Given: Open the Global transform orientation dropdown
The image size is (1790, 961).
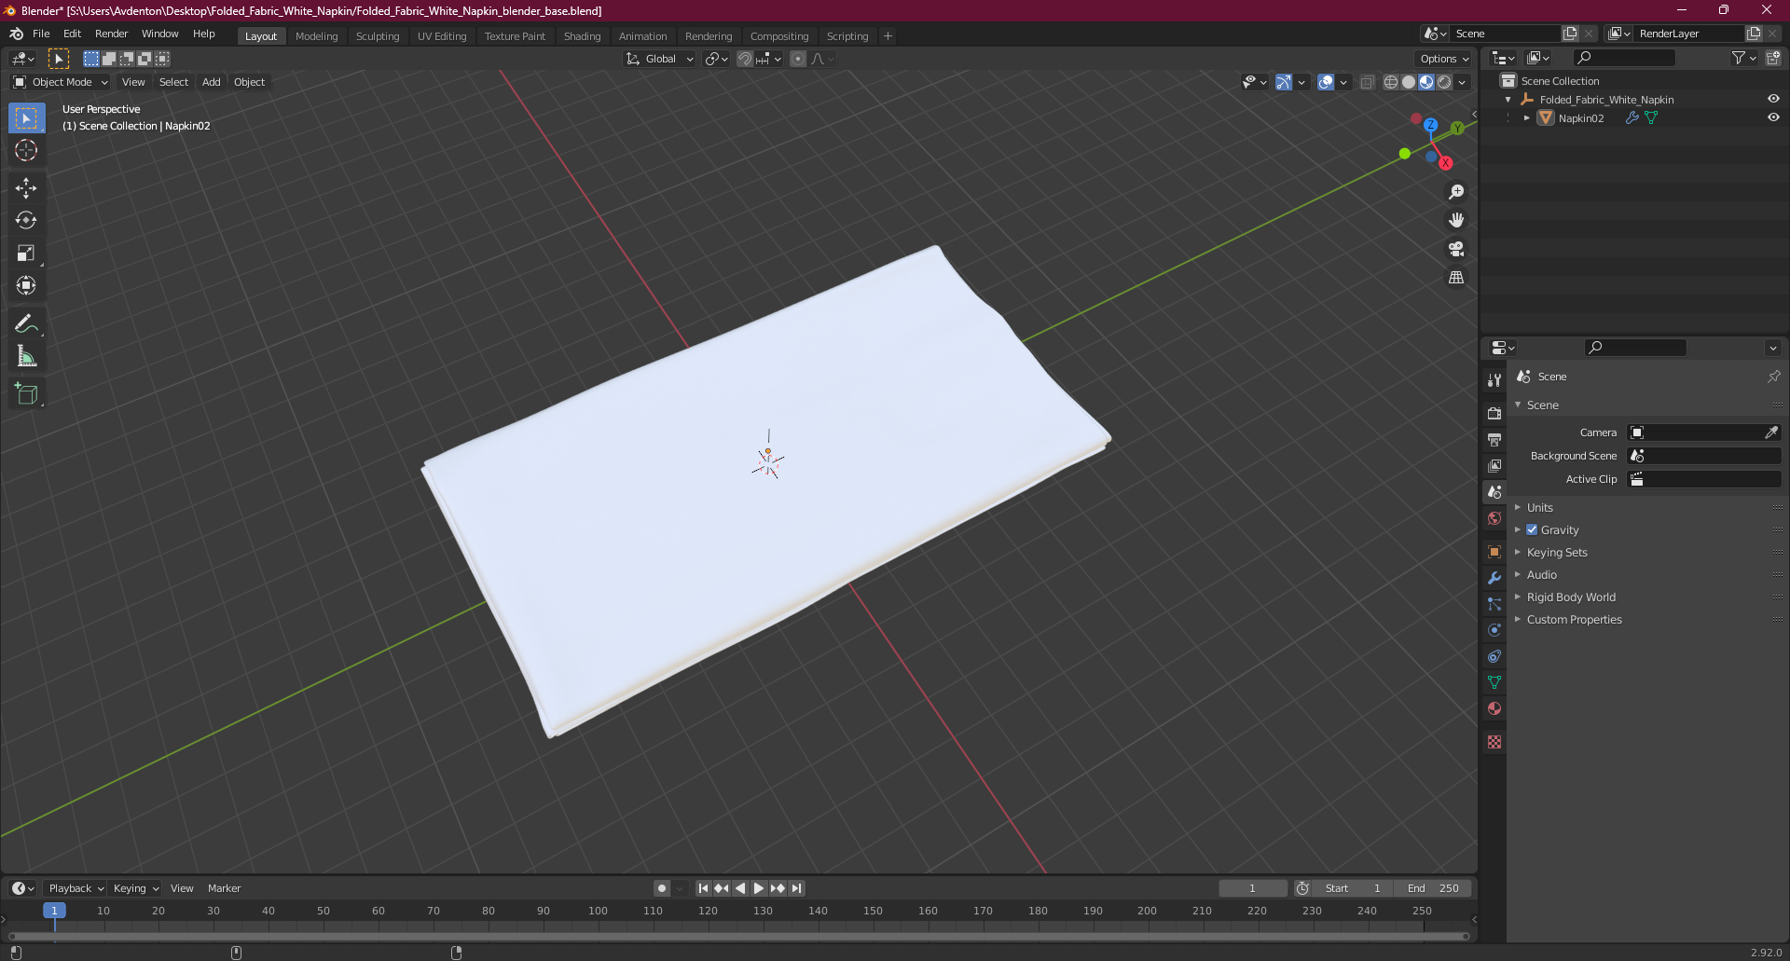Looking at the screenshot, I should [660, 59].
